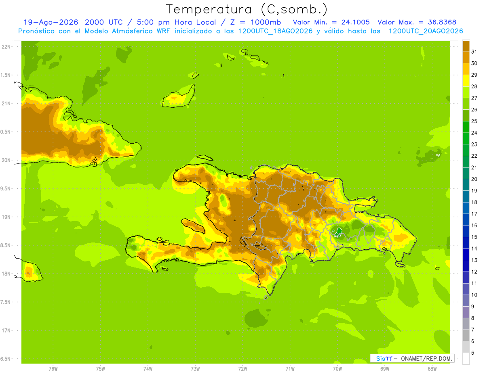Click the title "Temperatura (C,somb.)"

pyautogui.click(x=247, y=9)
